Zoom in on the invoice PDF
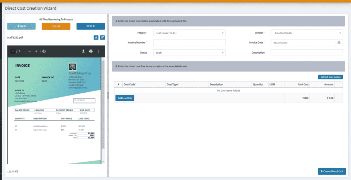The image size is (351, 180). pyautogui.click(x=36, y=51)
